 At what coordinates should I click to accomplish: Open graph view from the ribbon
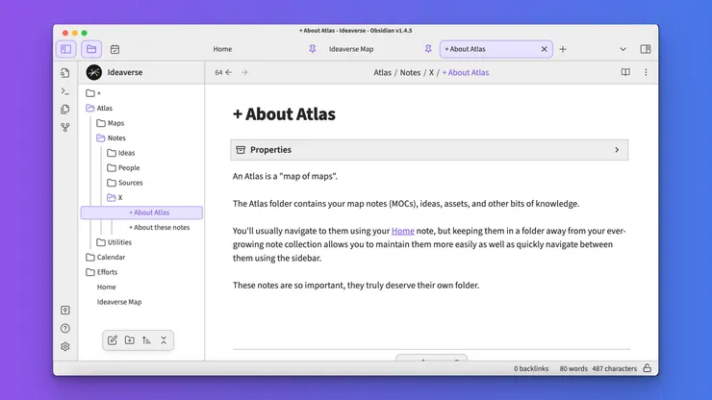(65, 127)
